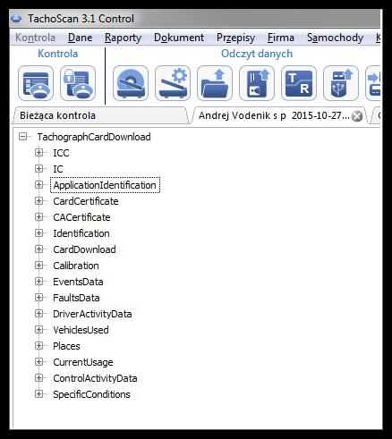Screen dimensions: 392x439
Task: Open the Przepisy menu
Action: click(235, 38)
